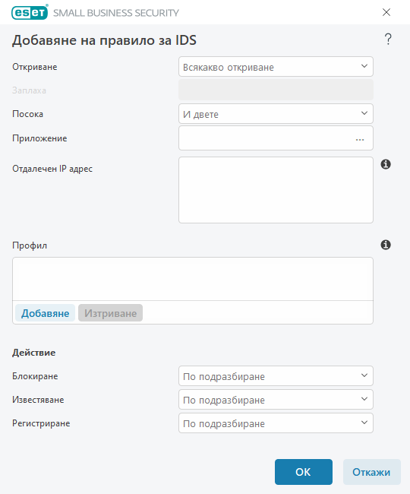Focus the Отдалечен IP адрес text area
The height and width of the screenshot is (494, 410).
coord(276,190)
